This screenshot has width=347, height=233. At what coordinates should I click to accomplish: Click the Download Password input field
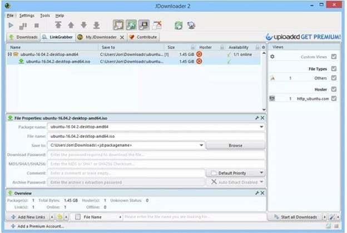[x=156, y=155]
